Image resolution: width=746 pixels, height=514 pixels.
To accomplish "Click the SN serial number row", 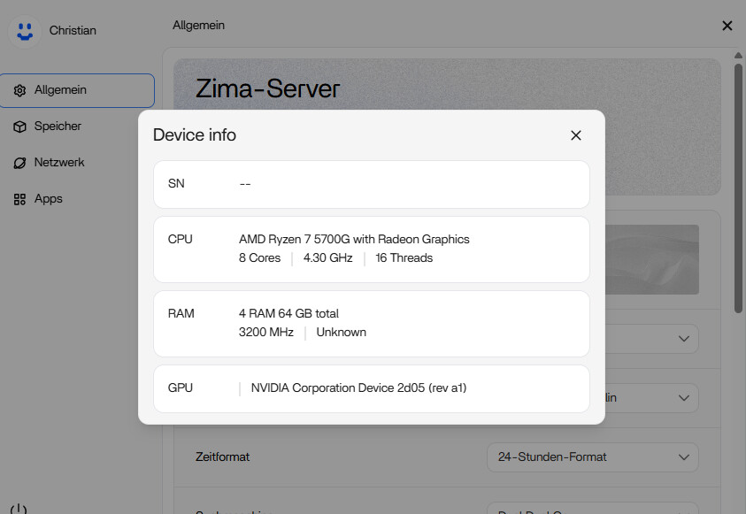I will 371,184.
